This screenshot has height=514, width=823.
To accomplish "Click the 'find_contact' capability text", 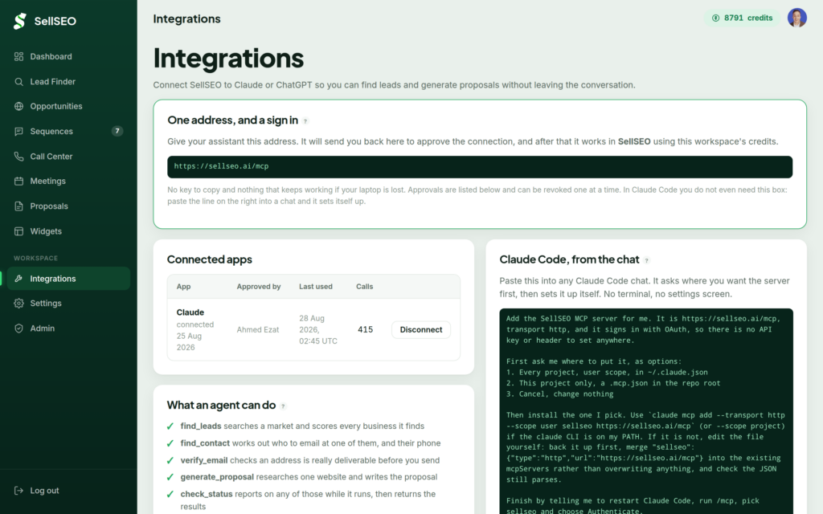I will 205,443.
